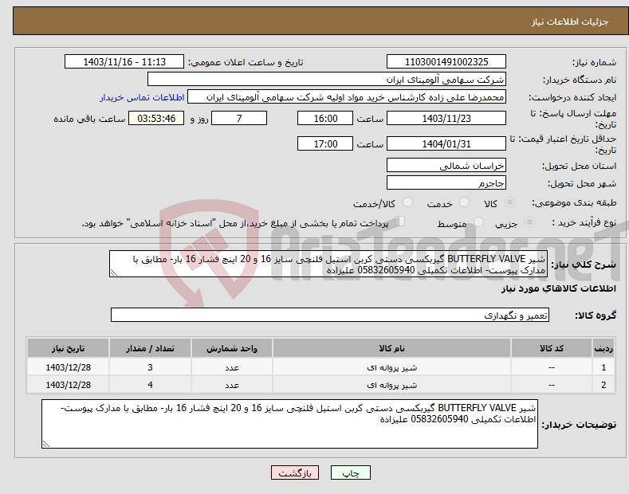Screen dimensions: 629x494
Task: Click the need number field 1103001491002325
Action: 446,62
